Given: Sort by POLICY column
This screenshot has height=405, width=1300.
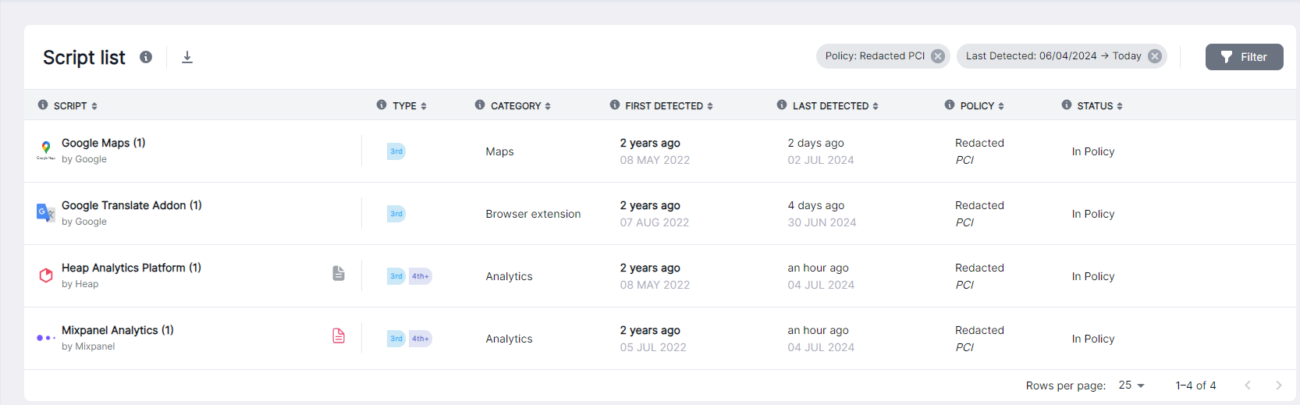Looking at the screenshot, I should (1001, 106).
